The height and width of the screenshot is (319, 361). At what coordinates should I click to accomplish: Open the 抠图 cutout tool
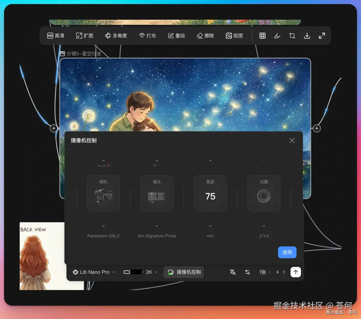[x=235, y=35]
